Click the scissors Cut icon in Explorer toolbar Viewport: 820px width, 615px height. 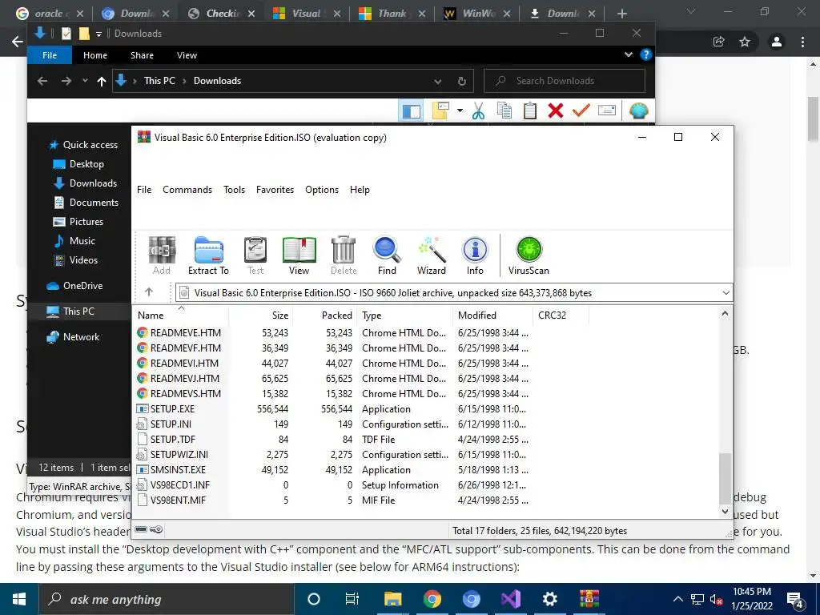point(478,111)
